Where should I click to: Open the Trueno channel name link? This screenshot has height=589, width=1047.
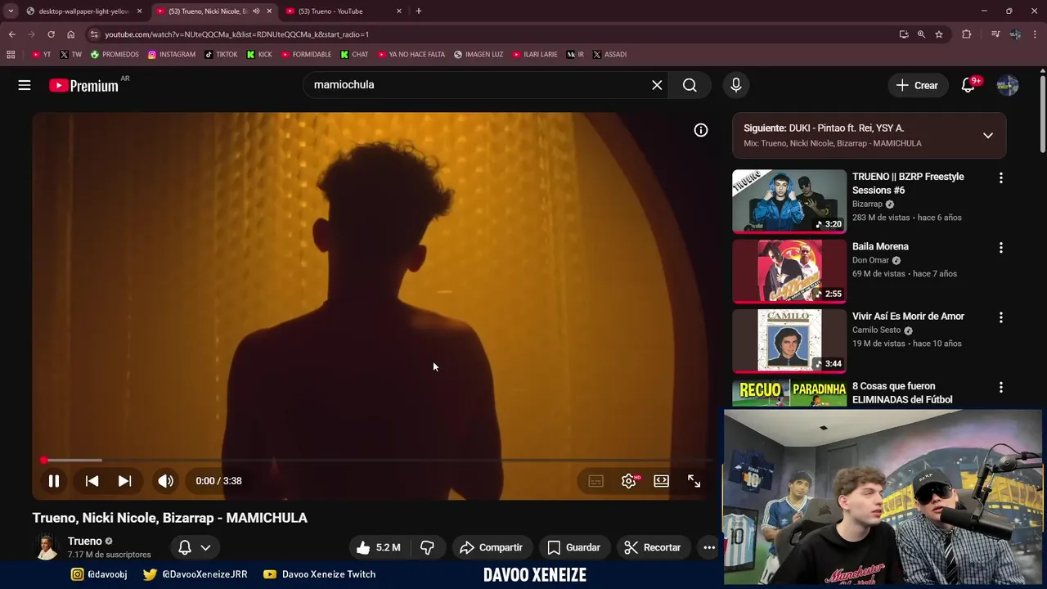pos(85,541)
